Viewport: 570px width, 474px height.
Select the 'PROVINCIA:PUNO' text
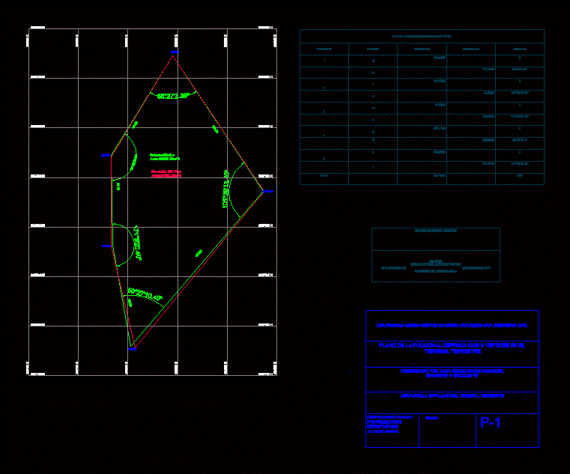(384, 422)
